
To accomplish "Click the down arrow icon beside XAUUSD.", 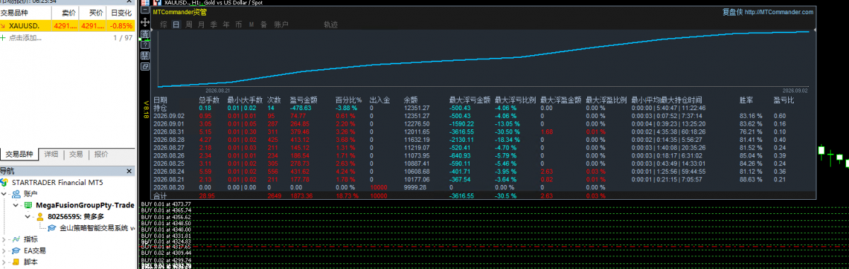I will click(x=4, y=25).
